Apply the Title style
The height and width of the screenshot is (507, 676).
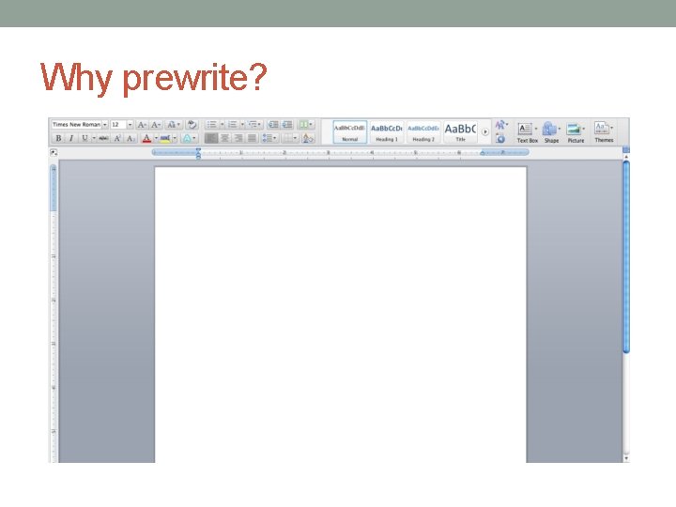460,132
